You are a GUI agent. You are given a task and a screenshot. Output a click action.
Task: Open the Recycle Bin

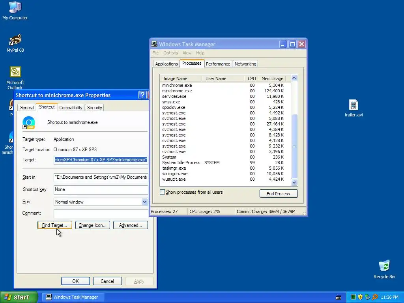384,269
